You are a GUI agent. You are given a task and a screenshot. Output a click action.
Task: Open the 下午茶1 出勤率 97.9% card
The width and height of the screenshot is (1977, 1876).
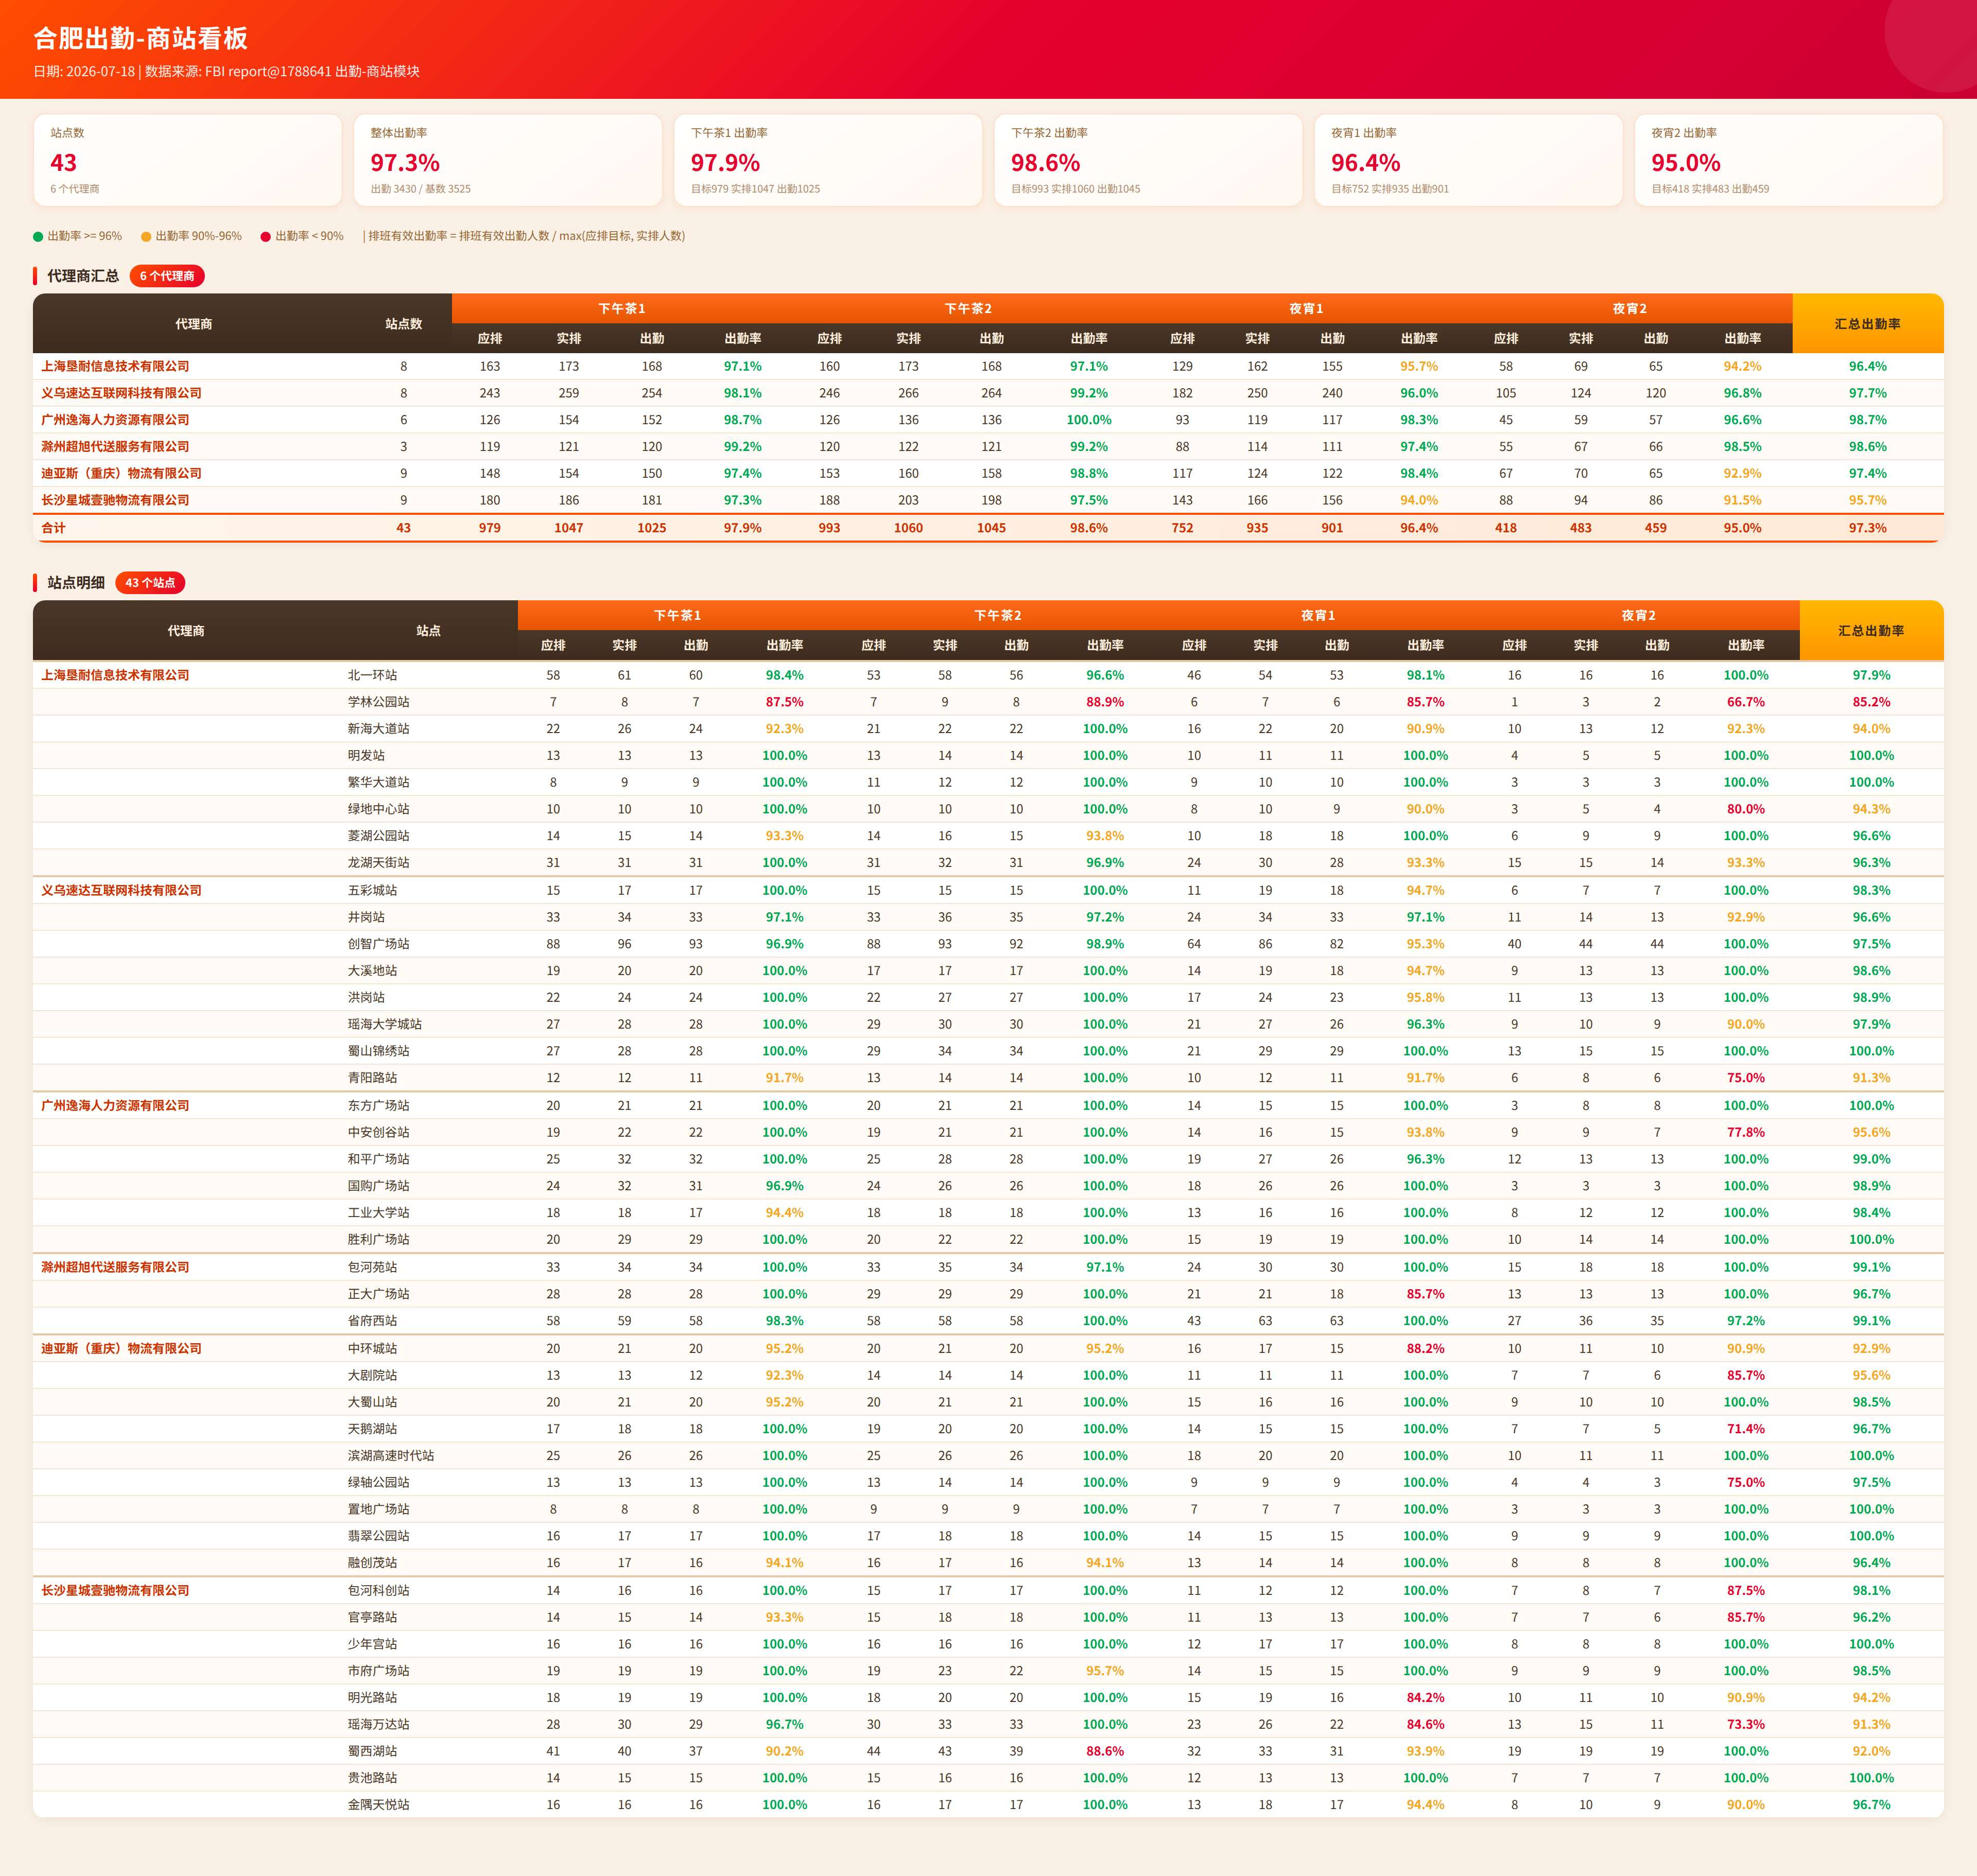coord(828,160)
